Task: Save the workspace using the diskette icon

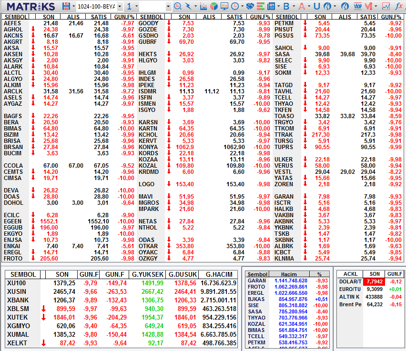Action: click(x=65, y=5)
